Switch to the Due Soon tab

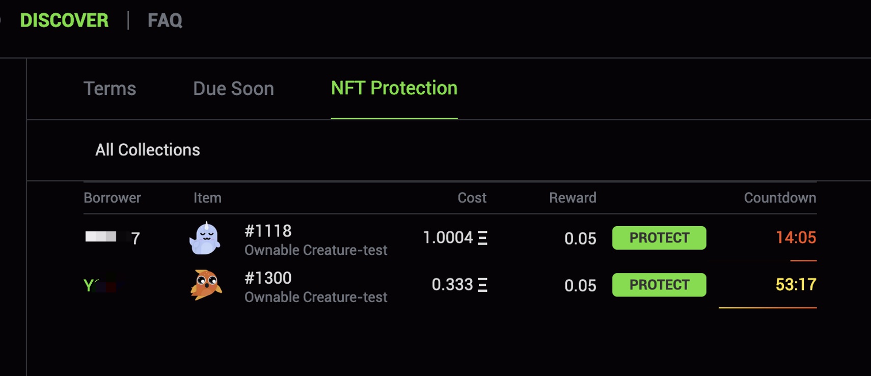coord(233,89)
